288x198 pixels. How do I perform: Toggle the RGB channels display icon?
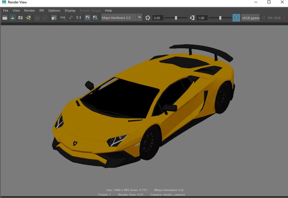(x=63, y=18)
